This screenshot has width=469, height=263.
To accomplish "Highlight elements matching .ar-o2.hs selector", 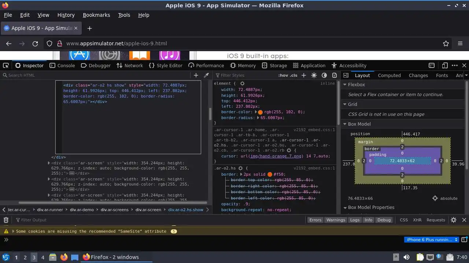I will (x=241, y=168).
